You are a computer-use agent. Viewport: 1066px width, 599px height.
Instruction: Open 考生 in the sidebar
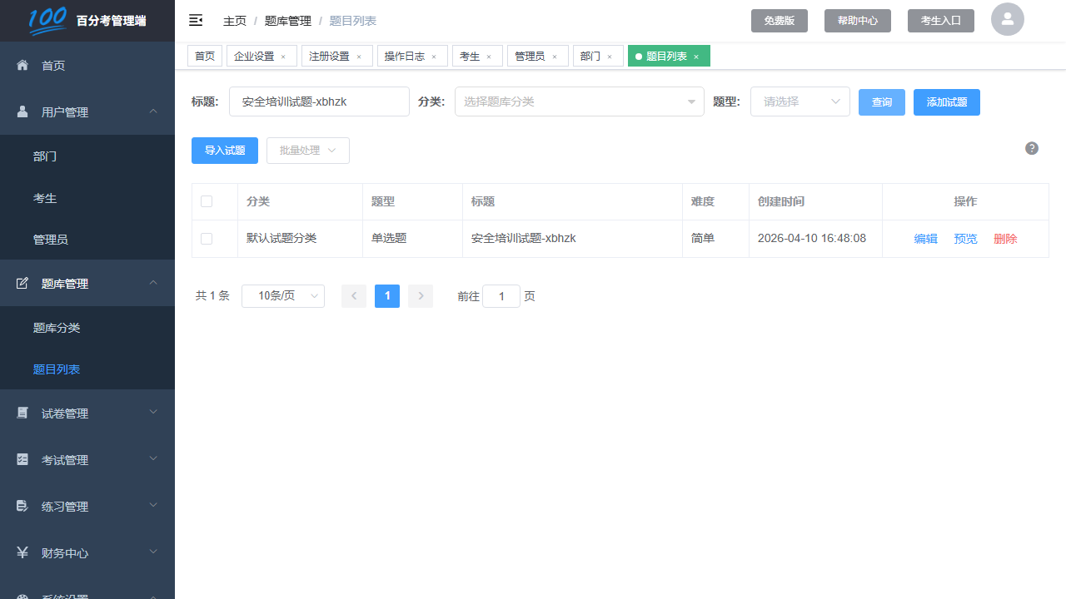pos(87,198)
